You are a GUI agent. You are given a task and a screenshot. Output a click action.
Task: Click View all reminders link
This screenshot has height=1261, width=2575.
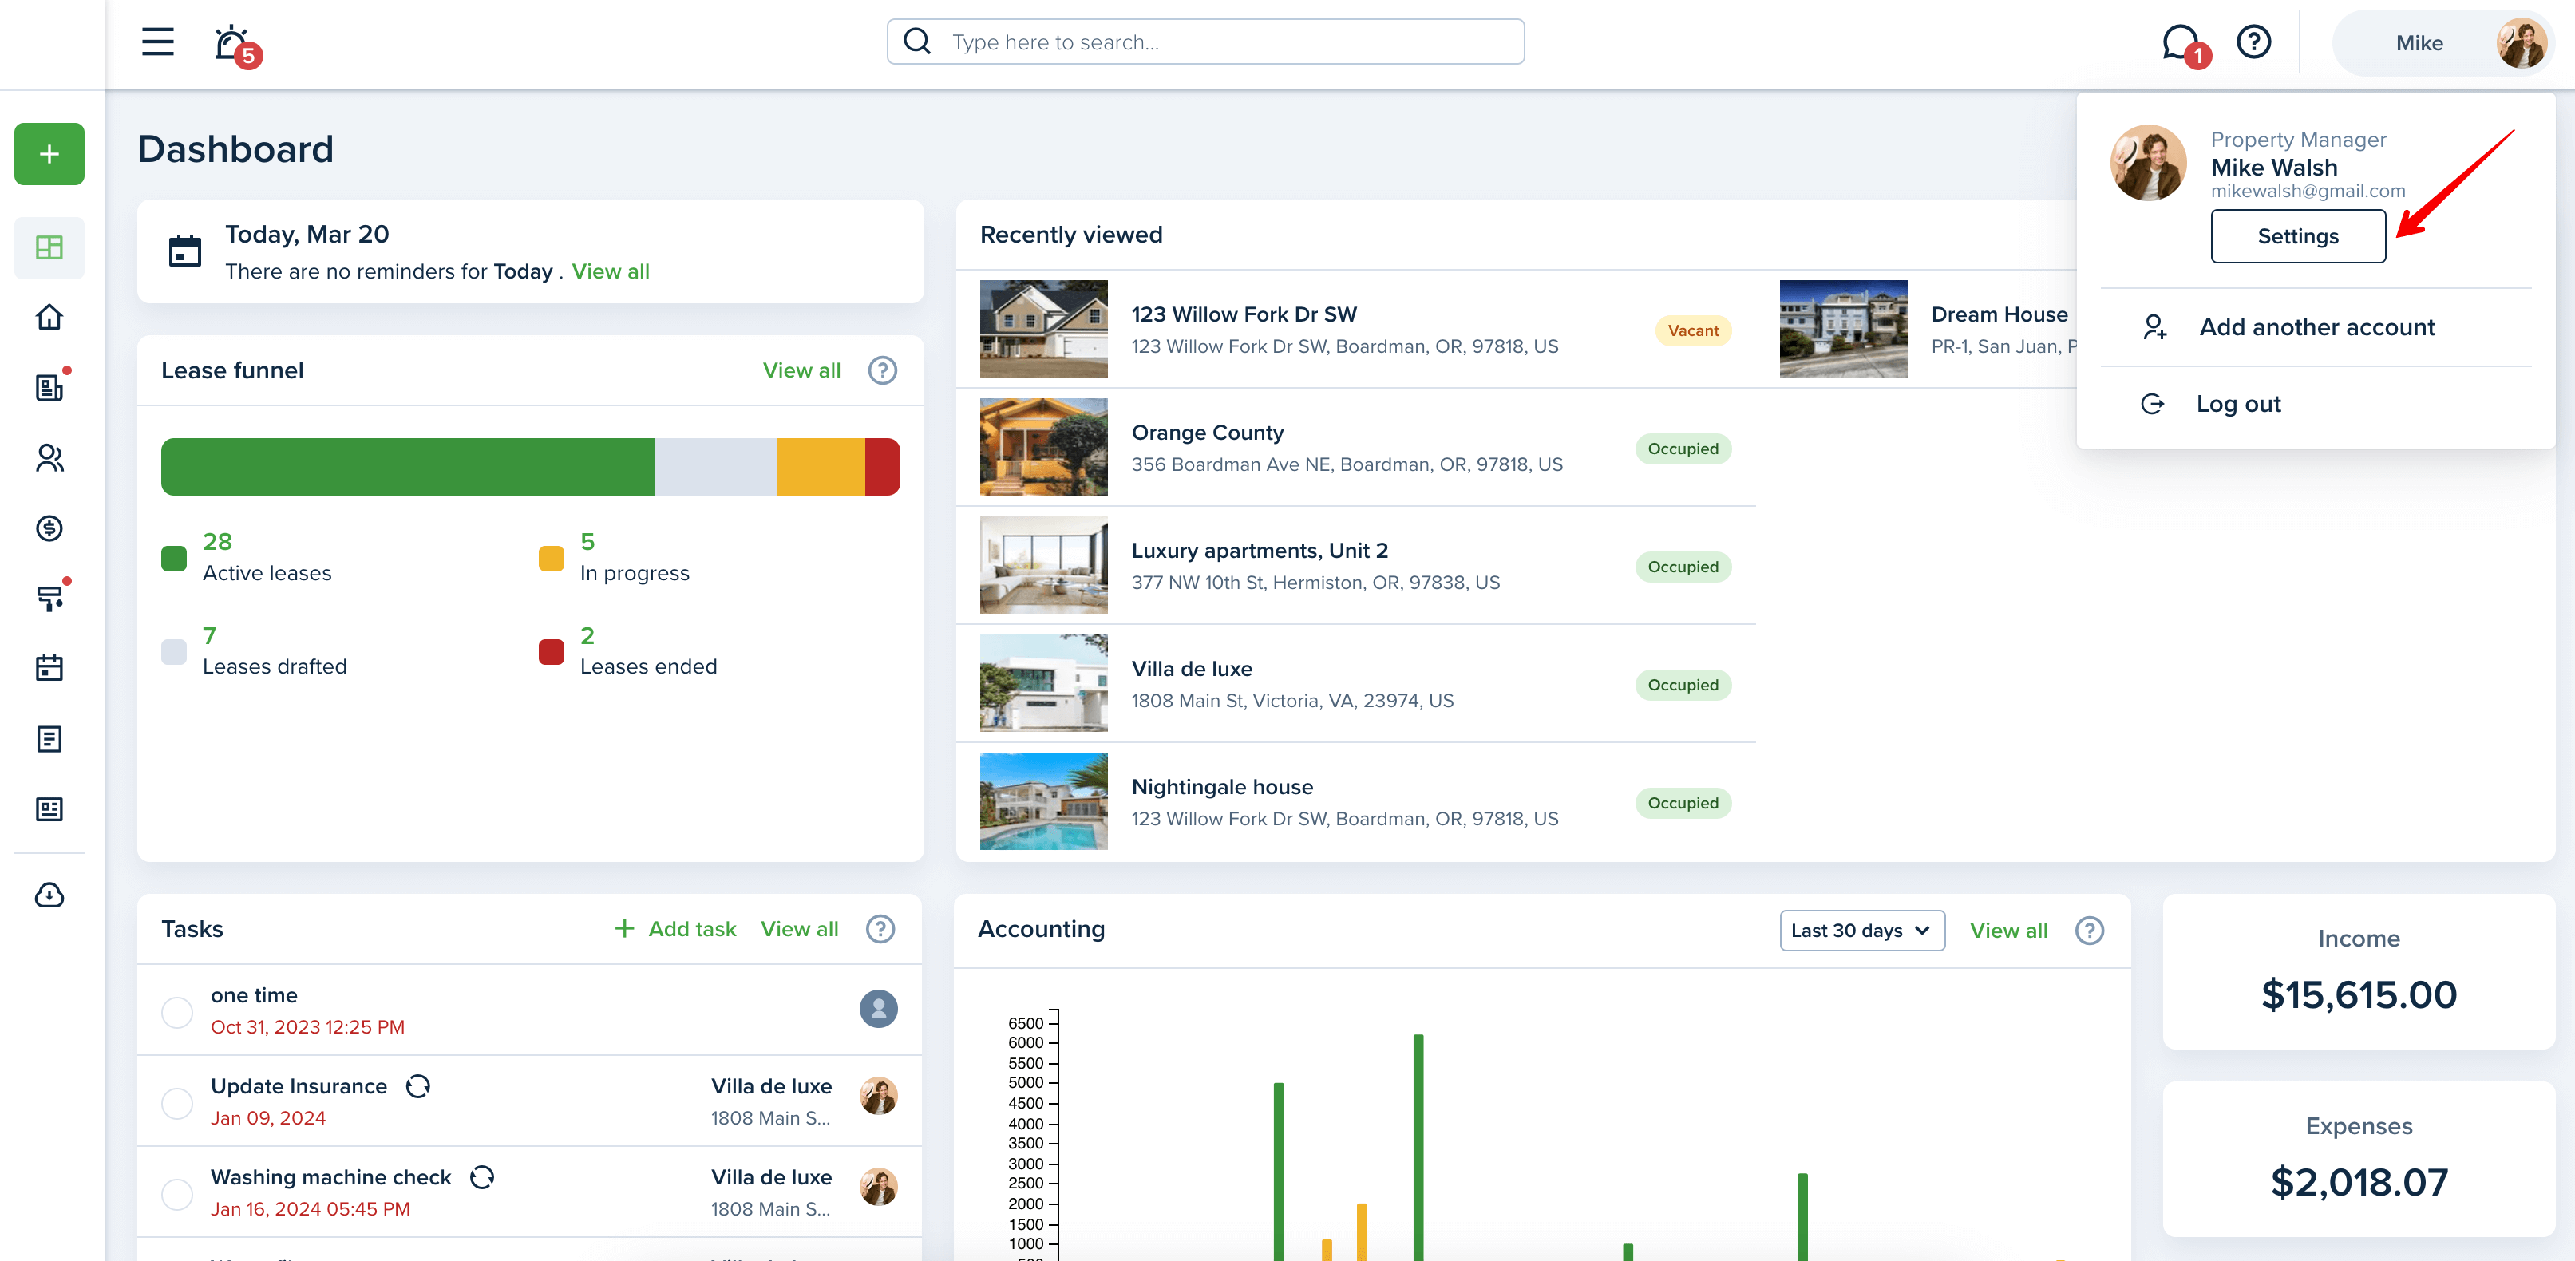click(610, 271)
